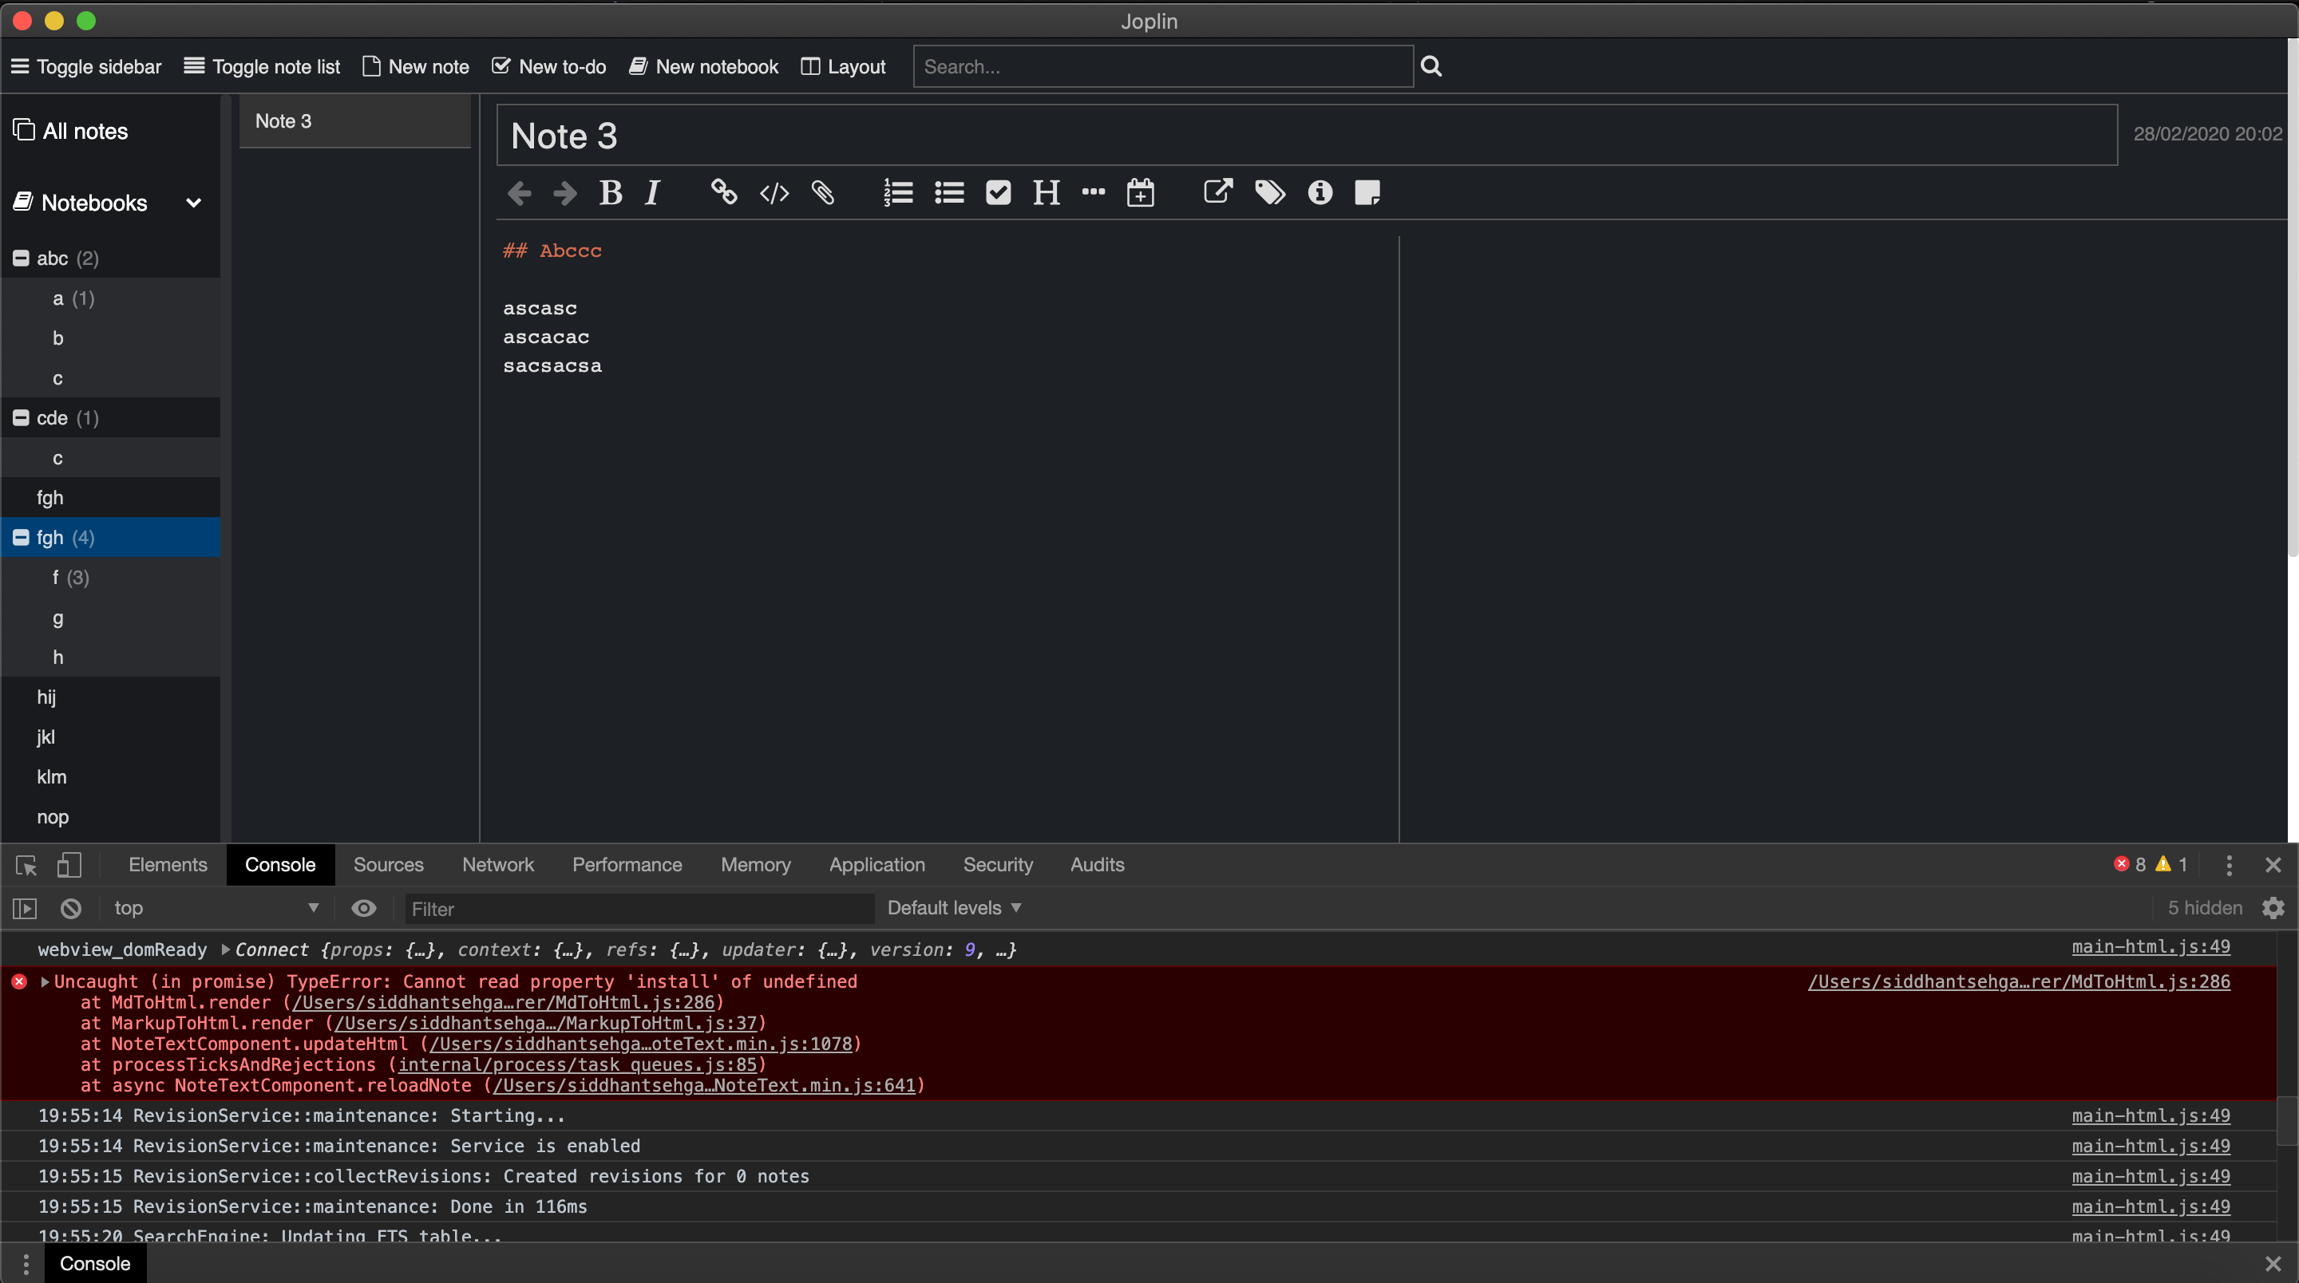Insert current date and time
Screen dimensions: 2299x1283
[1141, 191]
